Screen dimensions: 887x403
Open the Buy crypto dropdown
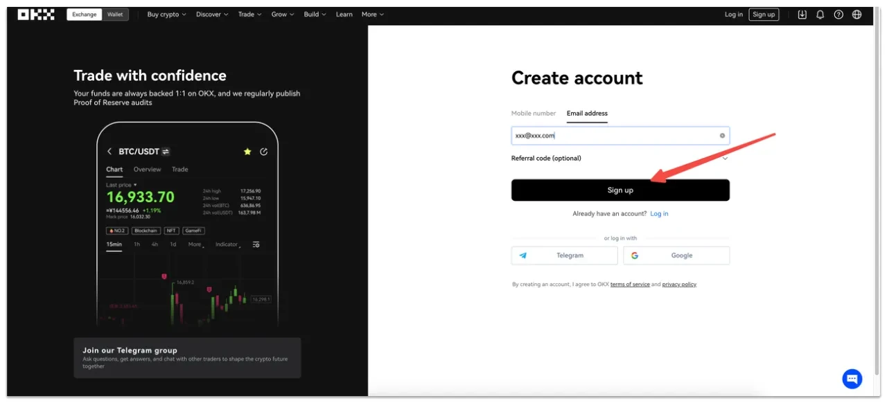[166, 15]
